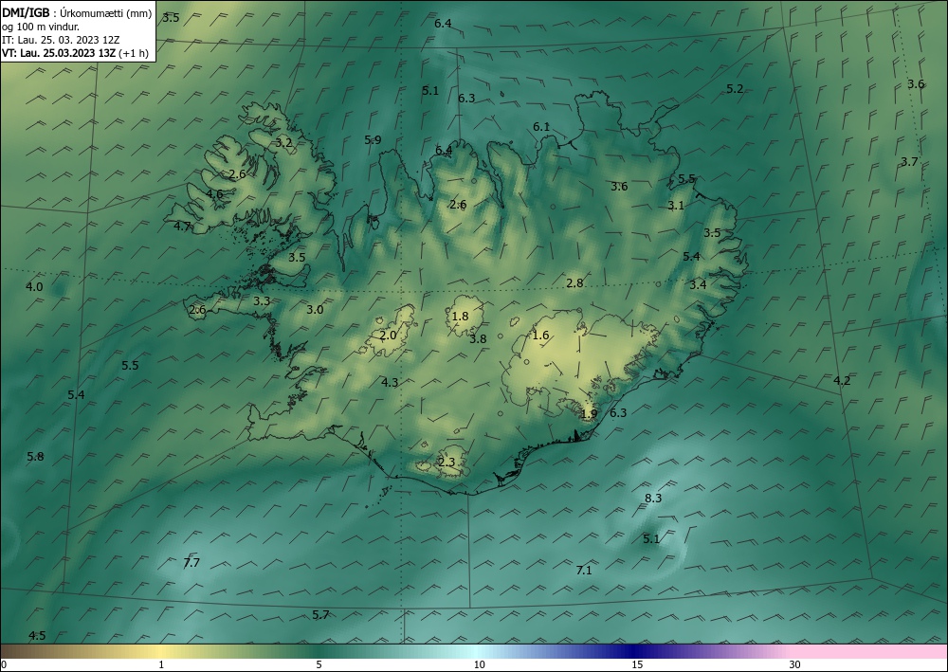Viewport: 948px width, 672px height.
Task: Select the 3.7 value near the right edge
Action: click(x=909, y=162)
